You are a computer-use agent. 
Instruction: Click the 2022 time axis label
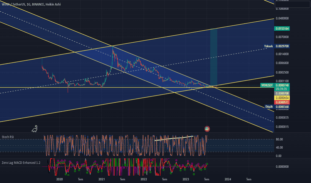143,179
